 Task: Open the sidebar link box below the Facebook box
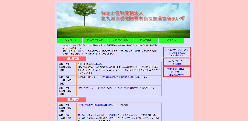coord(177,72)
